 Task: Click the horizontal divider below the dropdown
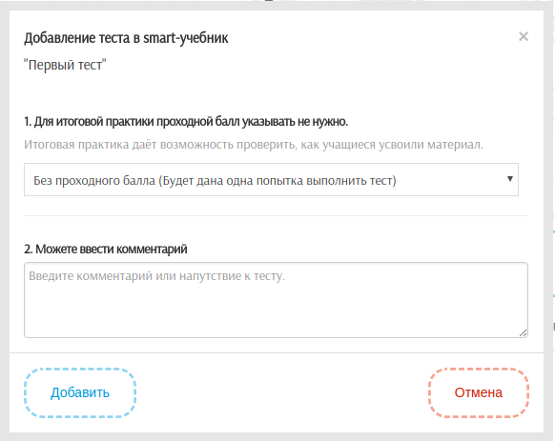pyautogui.click(x=277, y=215)
